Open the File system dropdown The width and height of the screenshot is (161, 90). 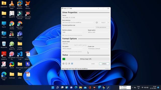tap(73, 49)
